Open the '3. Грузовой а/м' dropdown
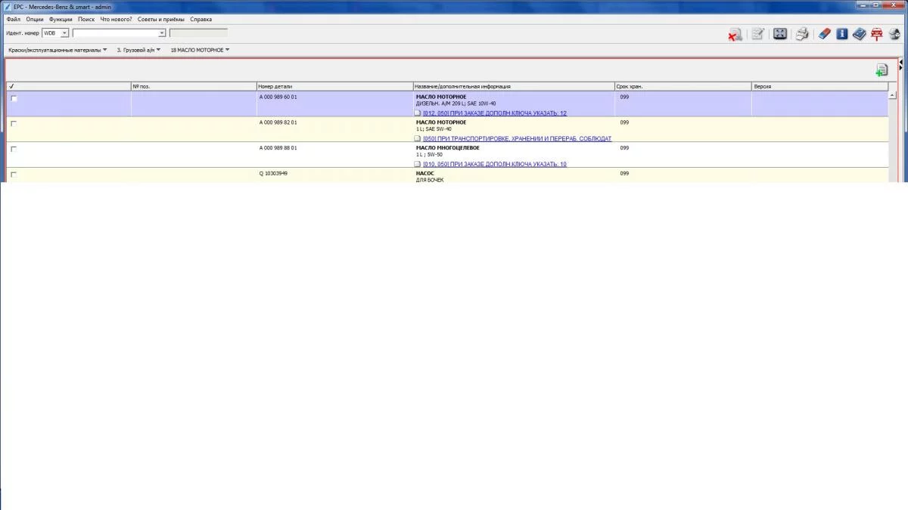 pos(138,50)
